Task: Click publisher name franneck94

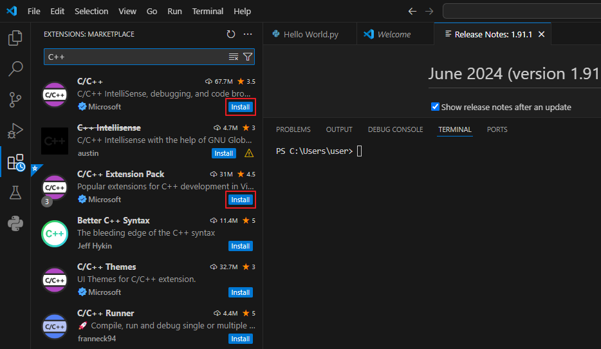Action: coord(97,339)
